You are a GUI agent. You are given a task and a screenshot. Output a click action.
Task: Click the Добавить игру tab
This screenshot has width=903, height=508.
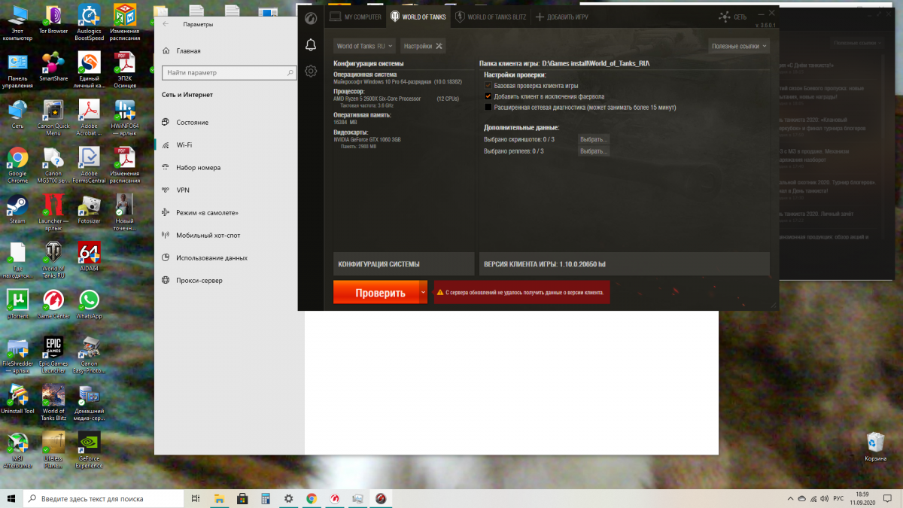tap(562, 17)
